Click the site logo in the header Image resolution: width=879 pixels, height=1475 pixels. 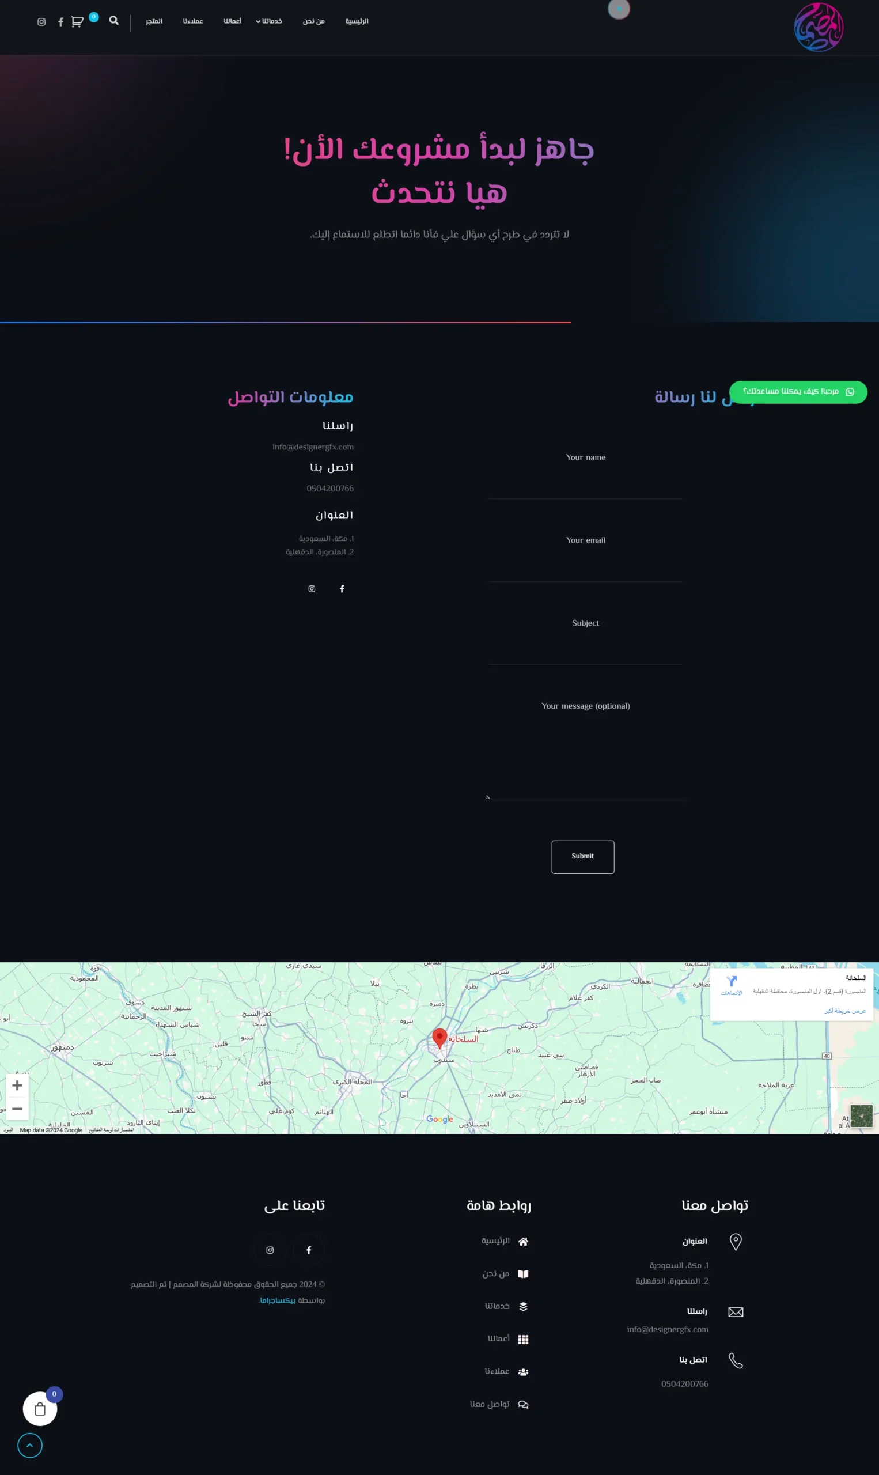[x=818, y=27]
